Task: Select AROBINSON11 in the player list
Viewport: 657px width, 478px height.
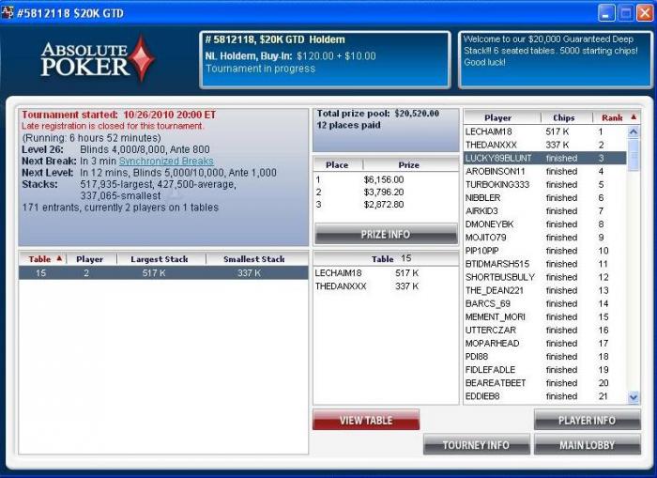Action: (545, 172)
